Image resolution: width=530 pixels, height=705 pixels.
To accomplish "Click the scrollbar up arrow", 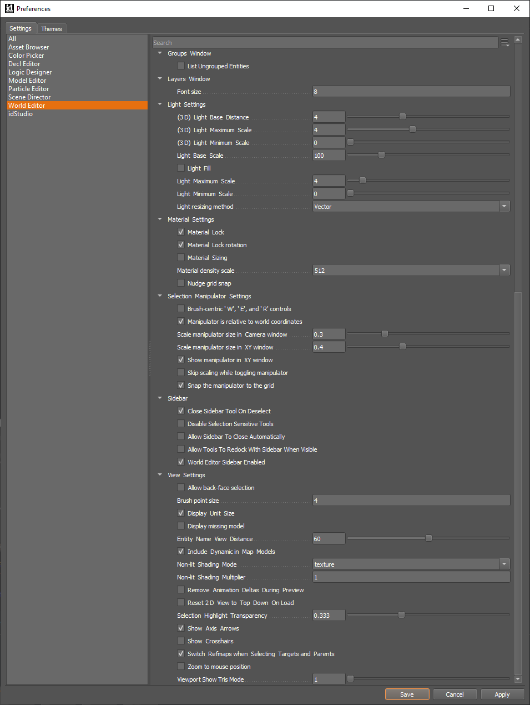I will [x=518, y=40].
